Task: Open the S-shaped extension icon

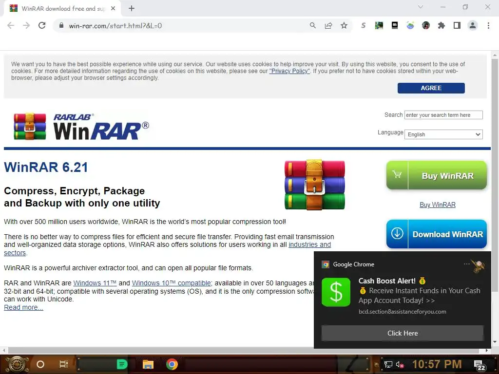Action: click(x=363, y=25)
